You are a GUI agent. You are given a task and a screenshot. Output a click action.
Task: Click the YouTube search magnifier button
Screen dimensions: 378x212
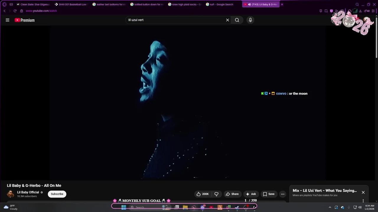(x=237, y=20)
